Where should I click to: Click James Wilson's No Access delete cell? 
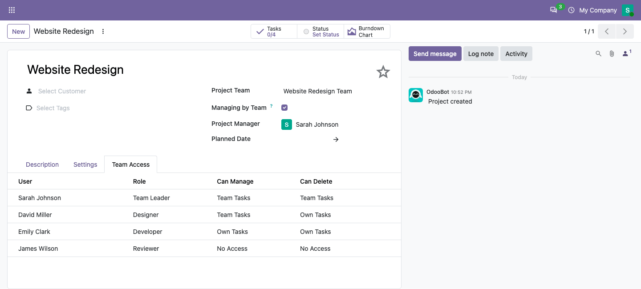pos(315,249)
